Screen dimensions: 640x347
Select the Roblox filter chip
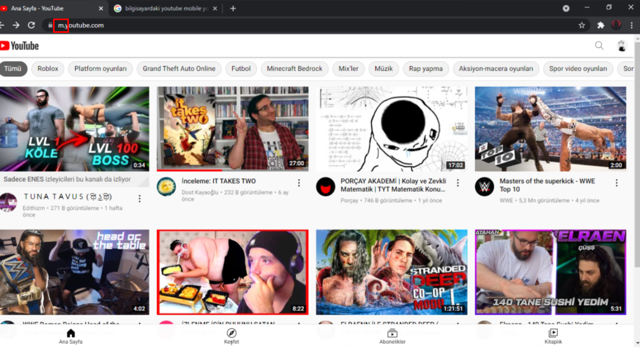coord(48,69)
